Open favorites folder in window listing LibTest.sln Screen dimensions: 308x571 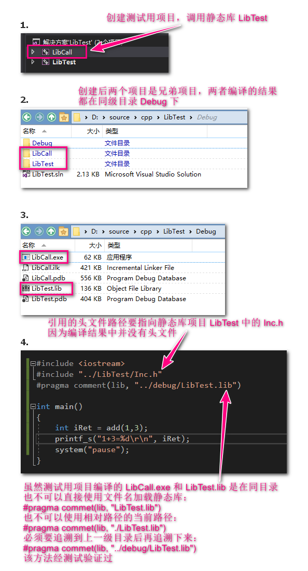point(64,117)
